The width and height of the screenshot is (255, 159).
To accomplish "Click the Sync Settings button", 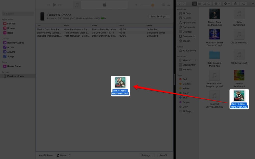I will click(159, 16).
